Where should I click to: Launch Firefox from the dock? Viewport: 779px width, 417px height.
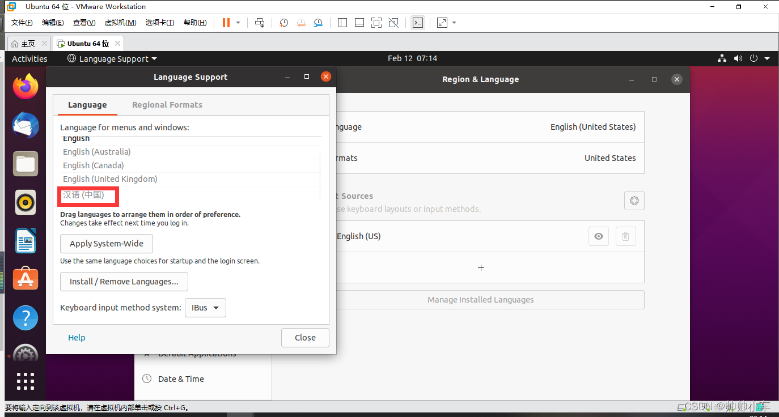click(x=26, y=86)
